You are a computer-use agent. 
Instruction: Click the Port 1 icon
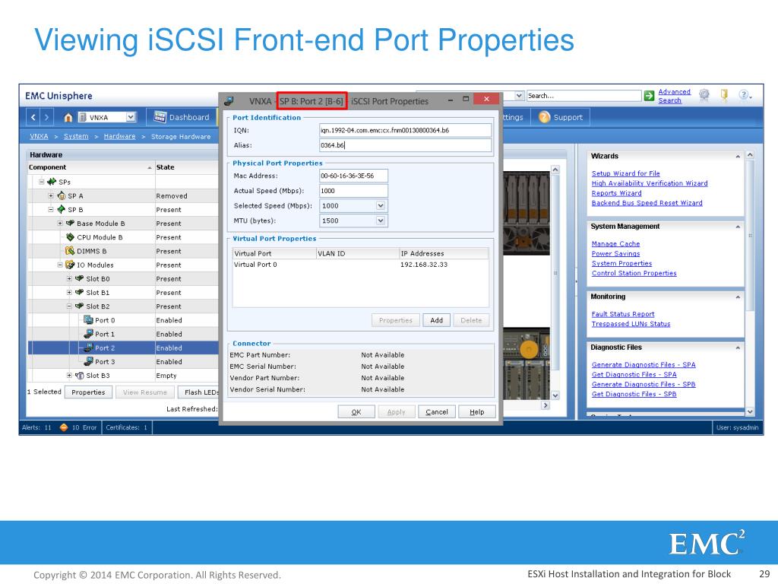tap(88, 334)
